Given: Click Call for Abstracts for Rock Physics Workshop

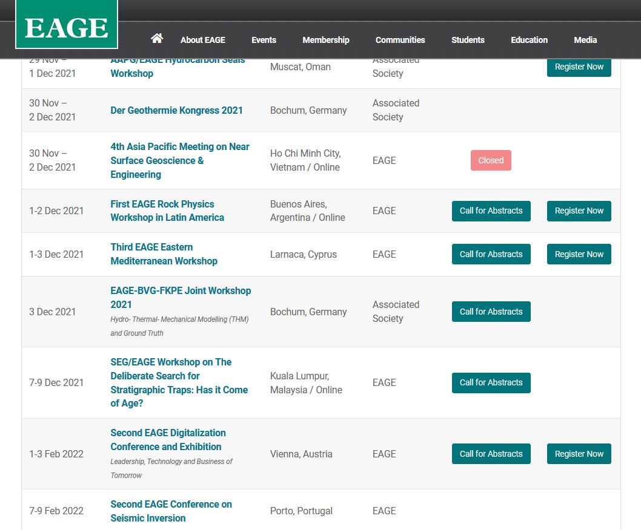Looking at the screenshot, I should pyautogui.click(x=491, y=211).
